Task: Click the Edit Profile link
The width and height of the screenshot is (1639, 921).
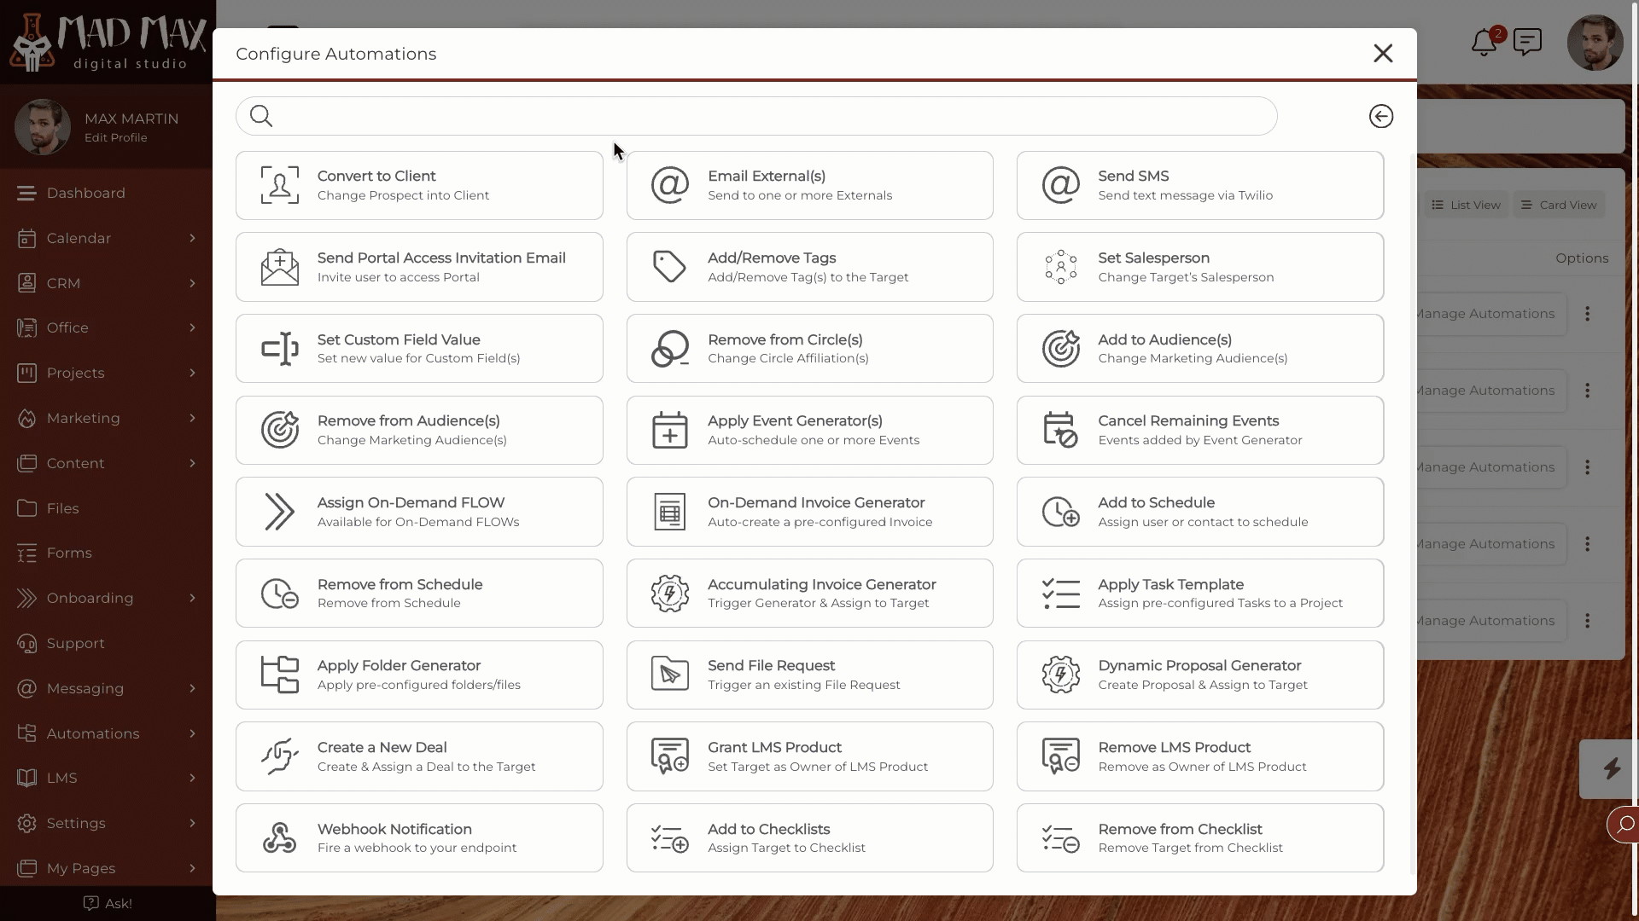Action: coord(116,137)
